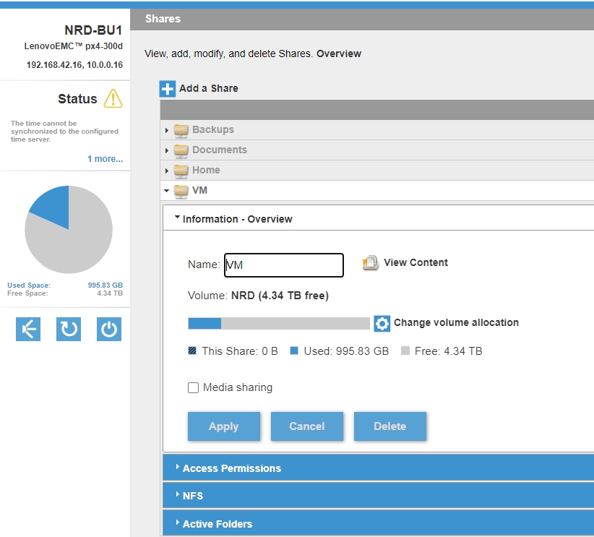Collapse the Information - Overview section
594x537 pixels.
pos(177,217)
